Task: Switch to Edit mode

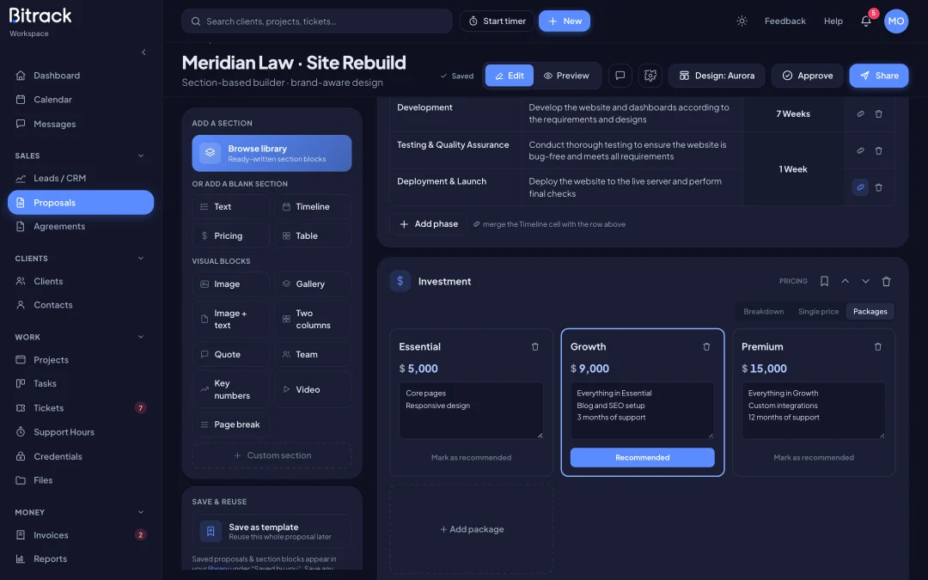Action: (x=510, y=76)
